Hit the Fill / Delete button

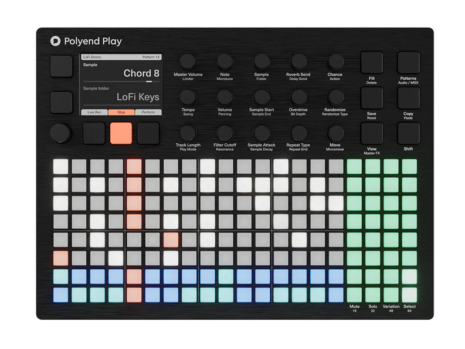pos(372,63)
